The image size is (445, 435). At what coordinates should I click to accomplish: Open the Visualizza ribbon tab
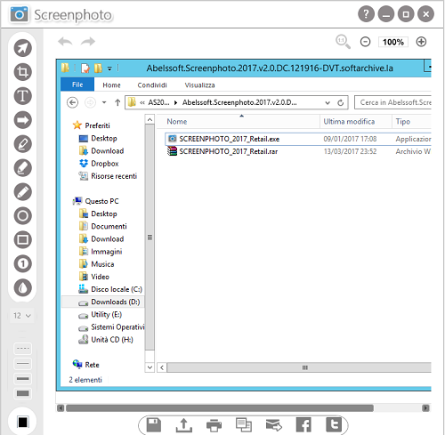coord(199,85)
